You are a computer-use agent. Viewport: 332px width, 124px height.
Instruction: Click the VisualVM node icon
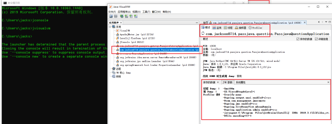(x=117, y=31)
